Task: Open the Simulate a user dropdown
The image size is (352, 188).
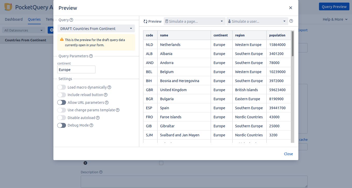Action: coord(257,21)
